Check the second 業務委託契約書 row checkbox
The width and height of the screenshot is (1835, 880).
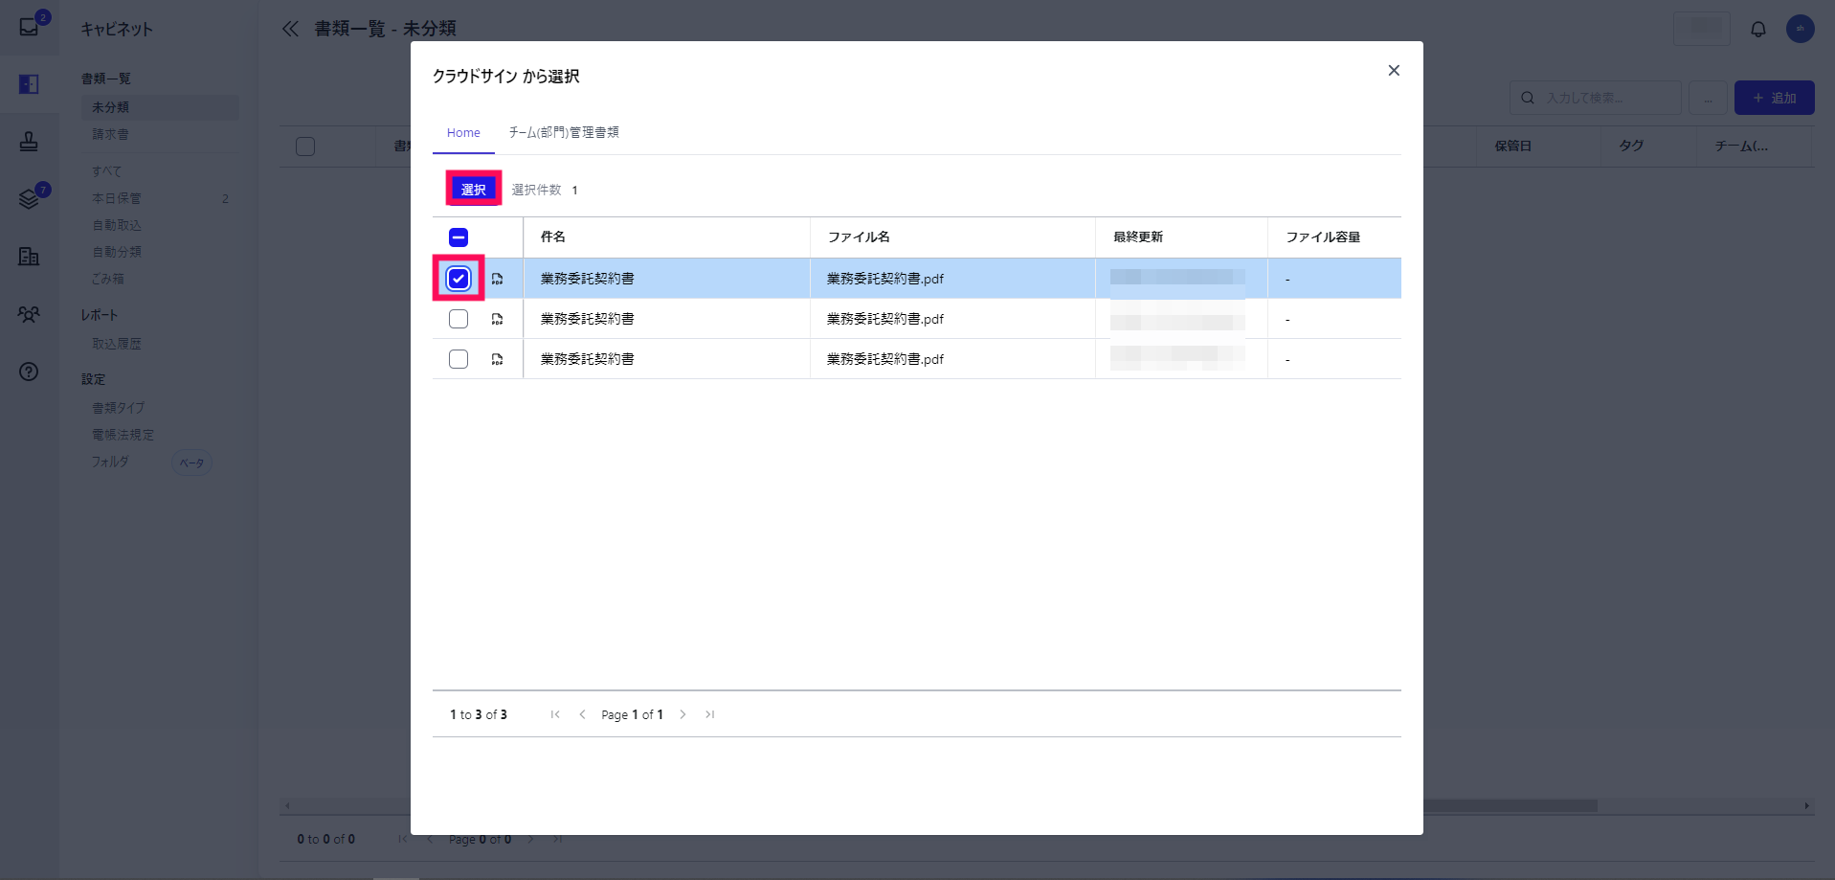click(459, 319)
